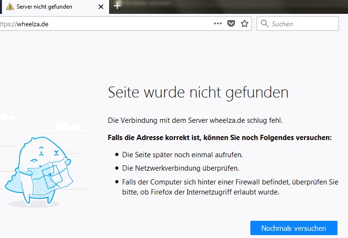The height and width of the screenshot is (238, 348).
Task: Save page to Pocket icon
Action: coord(231,23)
